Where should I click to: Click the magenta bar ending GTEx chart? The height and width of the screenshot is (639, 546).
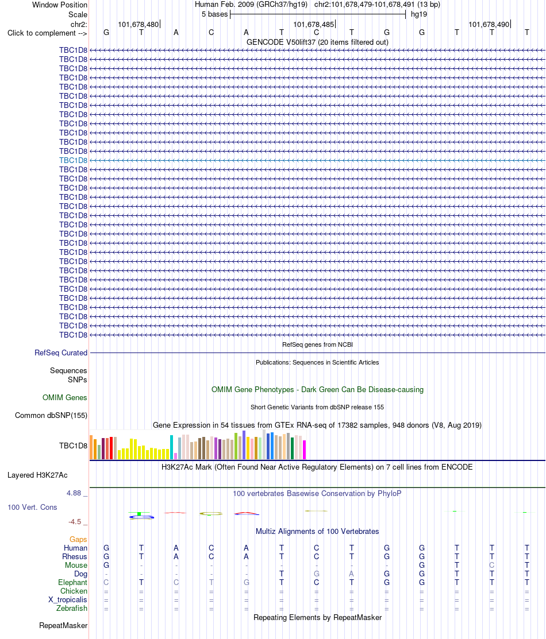point(305,450)
